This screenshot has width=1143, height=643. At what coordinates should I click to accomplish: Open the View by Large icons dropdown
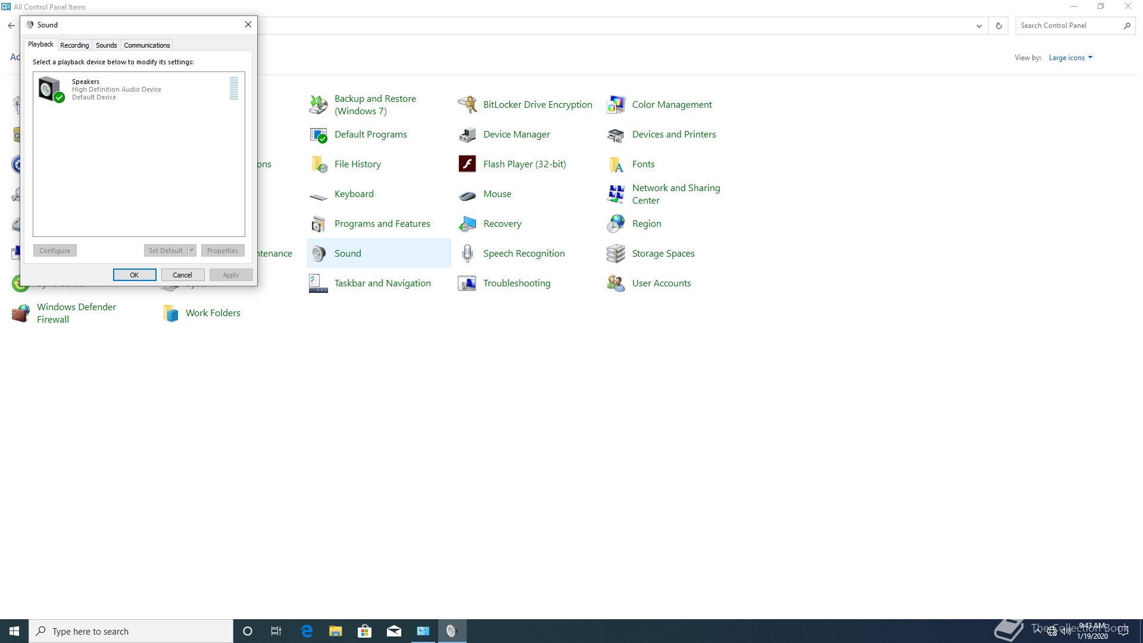point(1070,58)
